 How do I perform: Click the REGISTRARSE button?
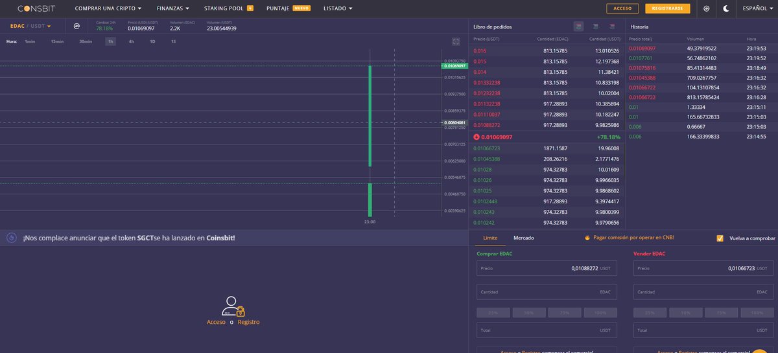pos(668,8)
